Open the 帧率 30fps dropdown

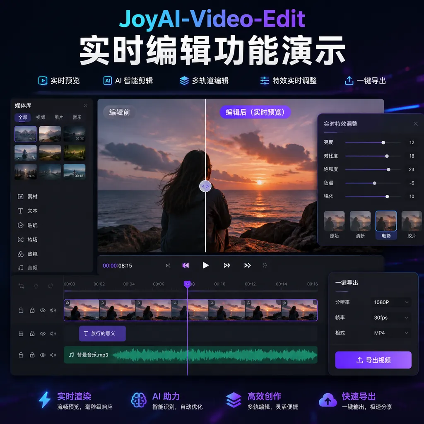point(391,318)
